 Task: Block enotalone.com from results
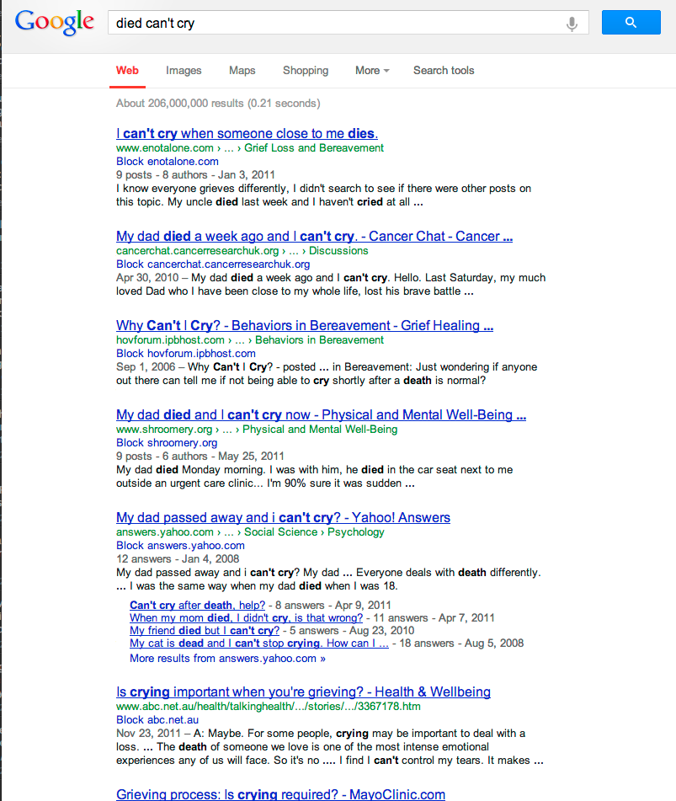pyautogui.click(x=167, y=160)
